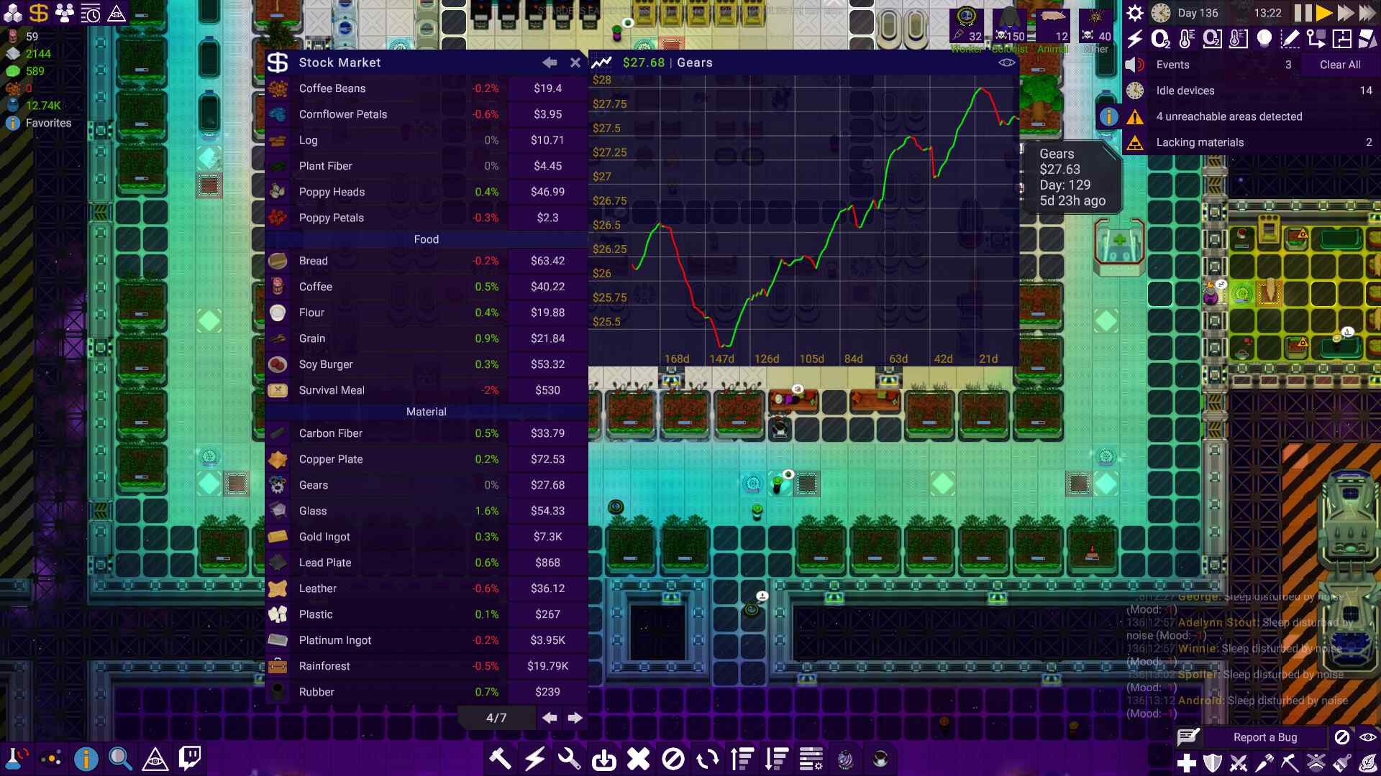1381x776 pixels.
Task: Open the light bulb lighting overlay
Action: pos(1264,39)
